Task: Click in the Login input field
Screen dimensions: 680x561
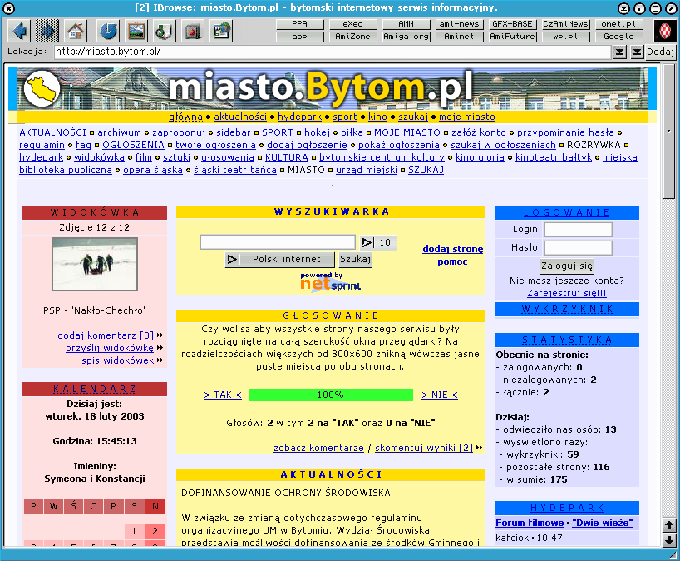Action: 578,229
